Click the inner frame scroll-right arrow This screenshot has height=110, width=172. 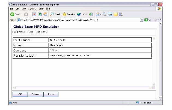[x=151, y=88]
